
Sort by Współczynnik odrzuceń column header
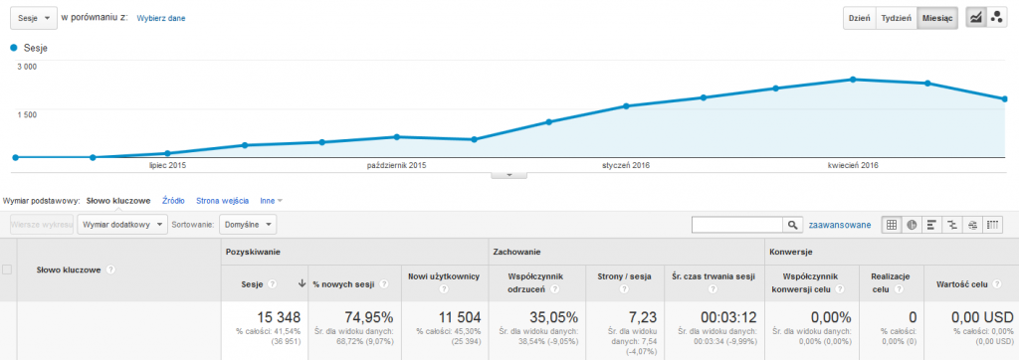(x=536, y=282)
